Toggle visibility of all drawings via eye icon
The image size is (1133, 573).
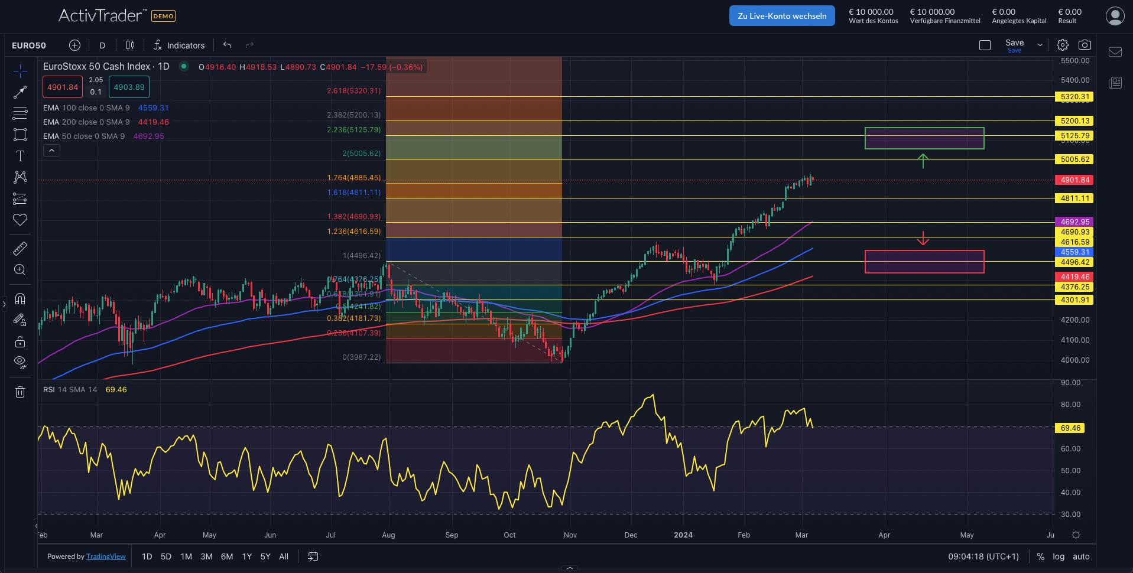(20, 362)
